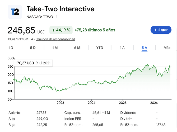Click the Div trim label
The image size is (177, 132).
(127, 119)
